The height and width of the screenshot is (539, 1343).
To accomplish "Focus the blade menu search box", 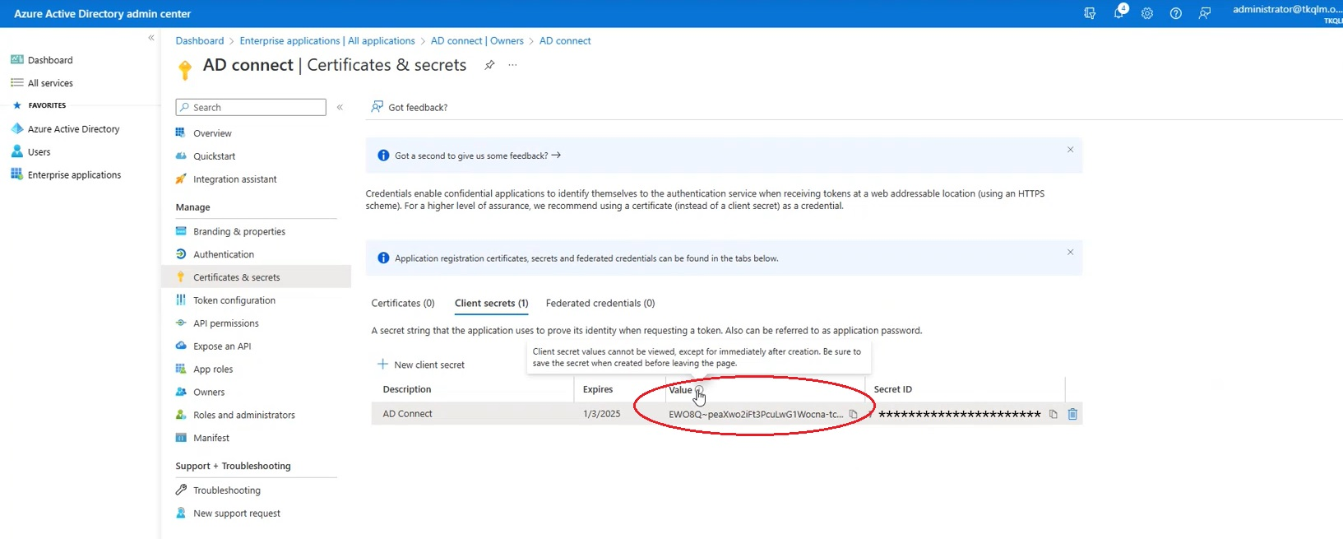I will coord(251,107).
